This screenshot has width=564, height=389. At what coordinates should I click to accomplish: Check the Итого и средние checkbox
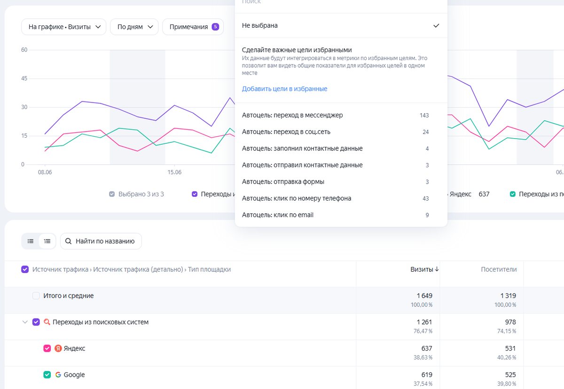[x=36, y=296]
